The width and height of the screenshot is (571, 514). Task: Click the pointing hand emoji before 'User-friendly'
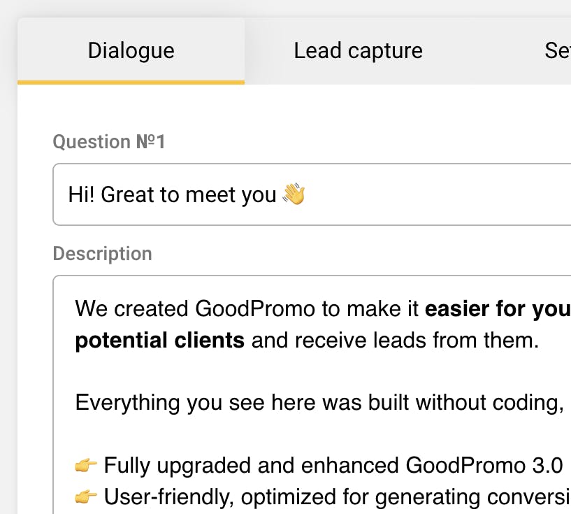tap(86, 497)
